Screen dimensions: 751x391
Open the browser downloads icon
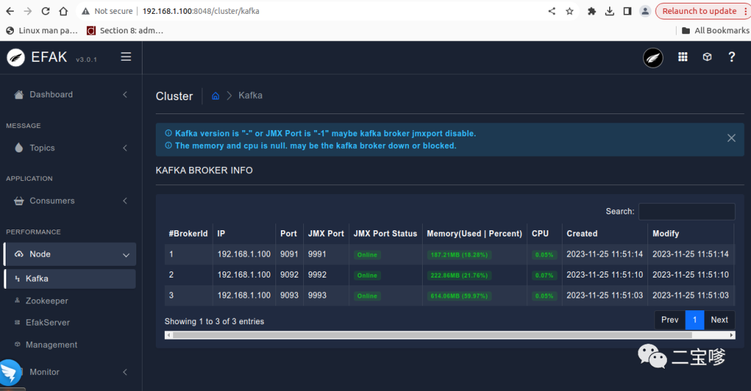(610, 11)
